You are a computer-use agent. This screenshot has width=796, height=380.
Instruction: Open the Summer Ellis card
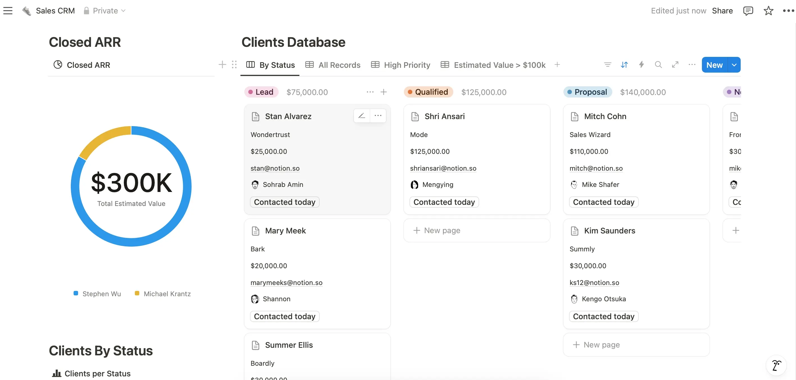(x=317, y=356)
